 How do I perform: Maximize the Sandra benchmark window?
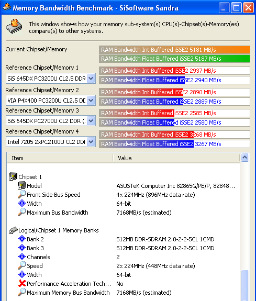(236, 8)
